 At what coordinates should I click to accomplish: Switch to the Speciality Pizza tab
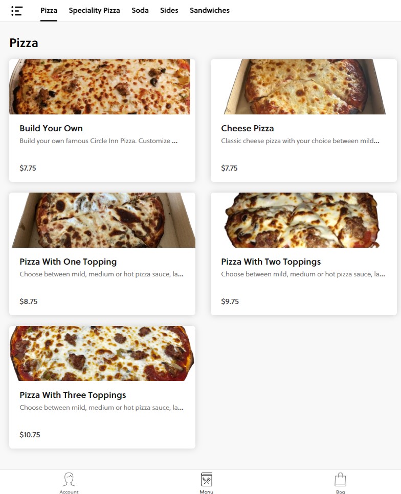94,10
